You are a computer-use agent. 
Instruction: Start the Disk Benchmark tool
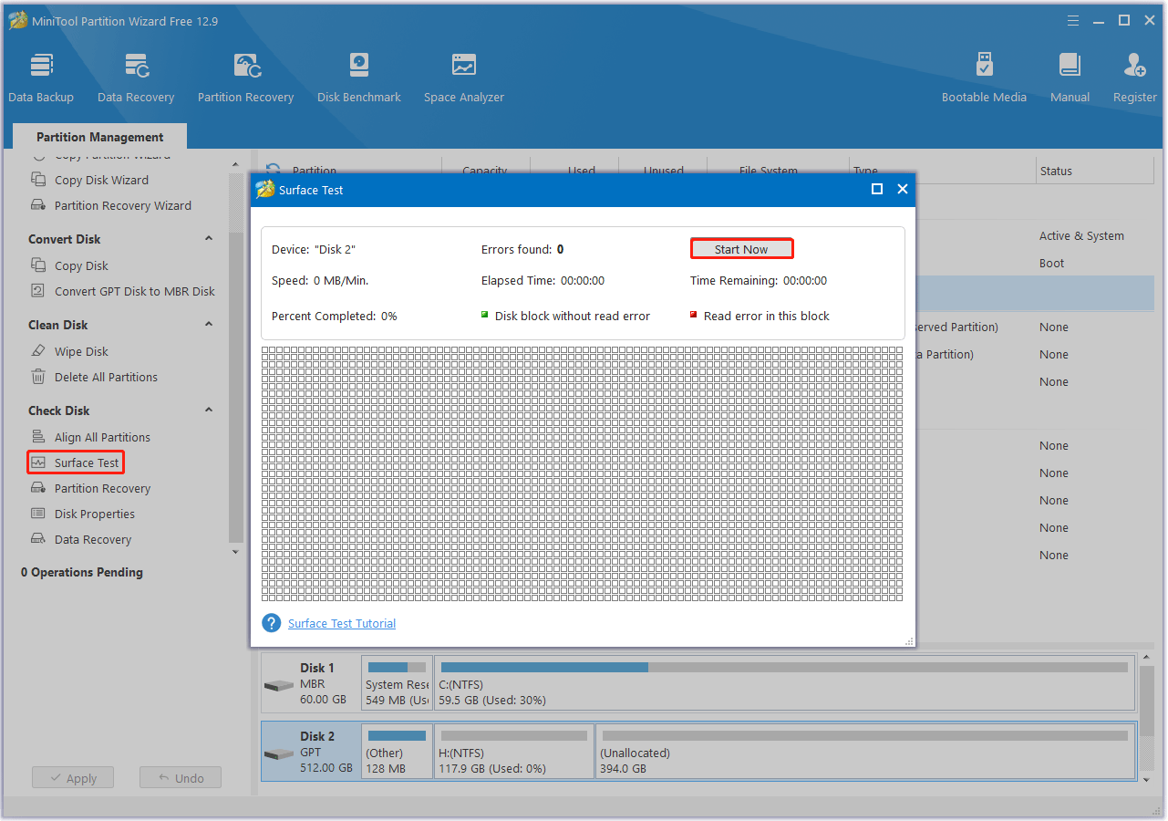click(x=359, y=78)
